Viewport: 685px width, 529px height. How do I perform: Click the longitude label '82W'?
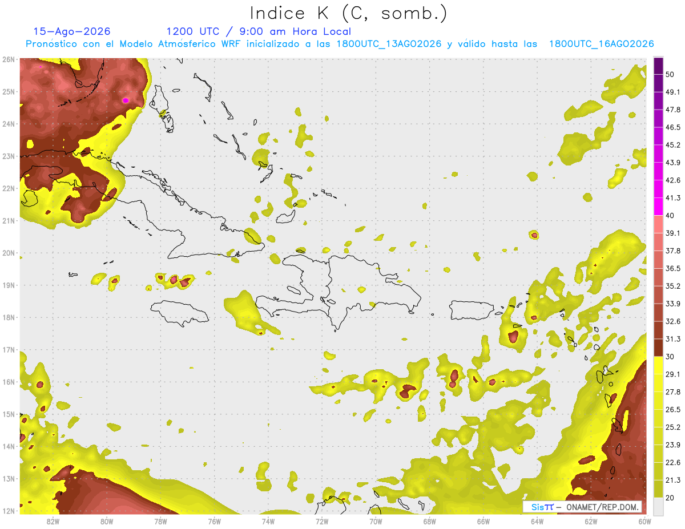(53, 521)
